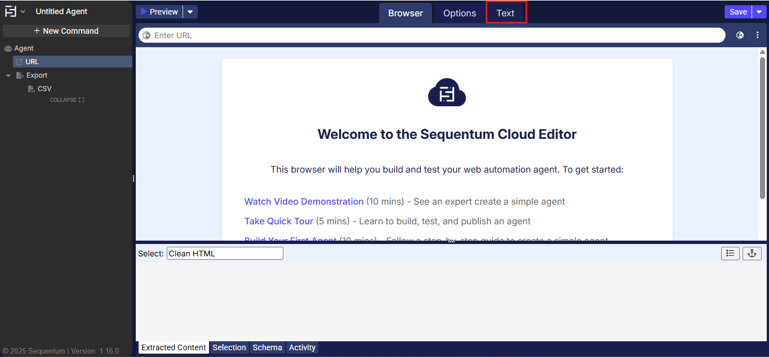
Task: Select the Export node in tree
Action: click(x=37, y=75)
